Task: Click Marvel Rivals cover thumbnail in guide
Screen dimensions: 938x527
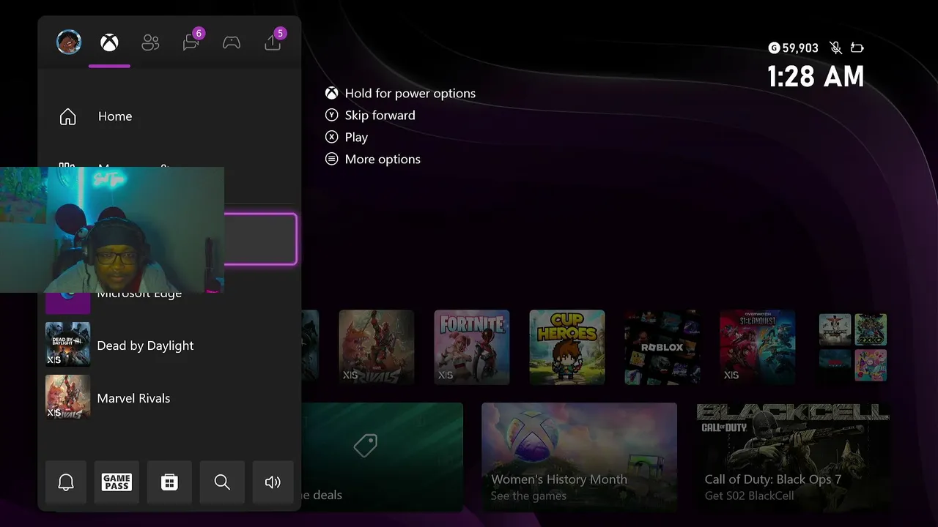Action: point(68,397)
